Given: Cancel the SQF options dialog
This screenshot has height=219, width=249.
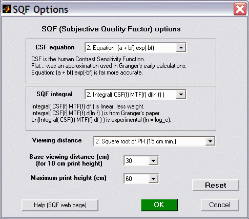Looking at the screenshot, I should tap(220, 205).
